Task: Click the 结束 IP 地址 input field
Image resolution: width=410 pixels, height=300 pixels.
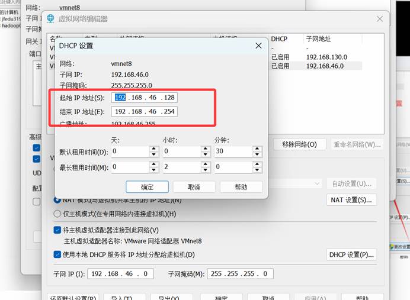Action: [144, 112]
